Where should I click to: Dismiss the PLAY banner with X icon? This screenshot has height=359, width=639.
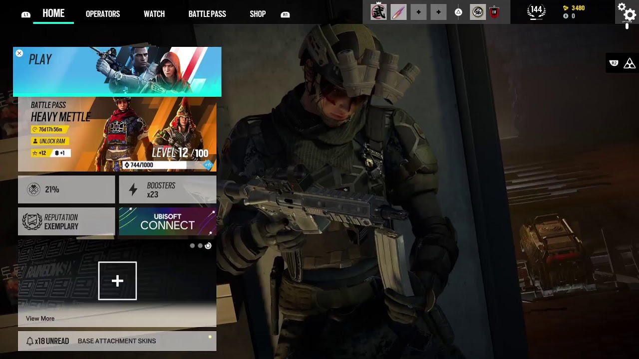coord(19,53)
